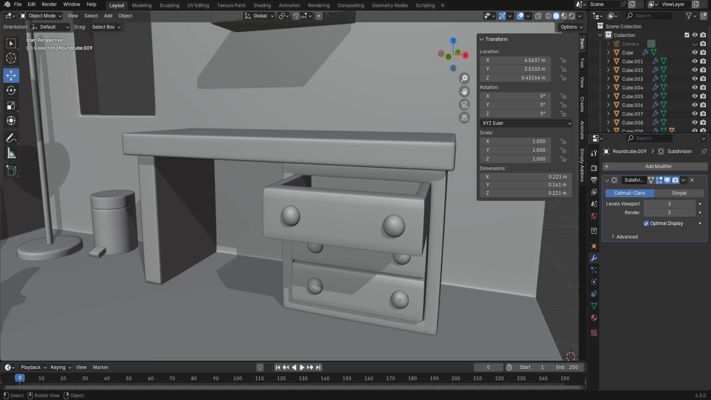Toggle lock for Location X
Screen dimensions: 711x400
pyautogui.click(x=563, y=60)
